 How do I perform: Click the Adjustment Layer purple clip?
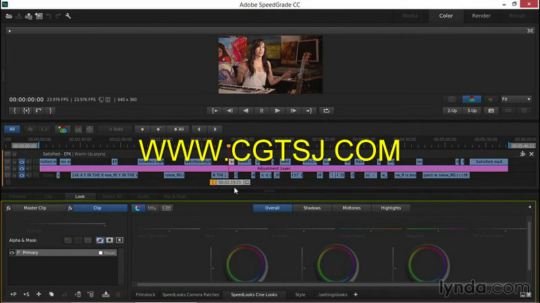[x=274, y=168]
